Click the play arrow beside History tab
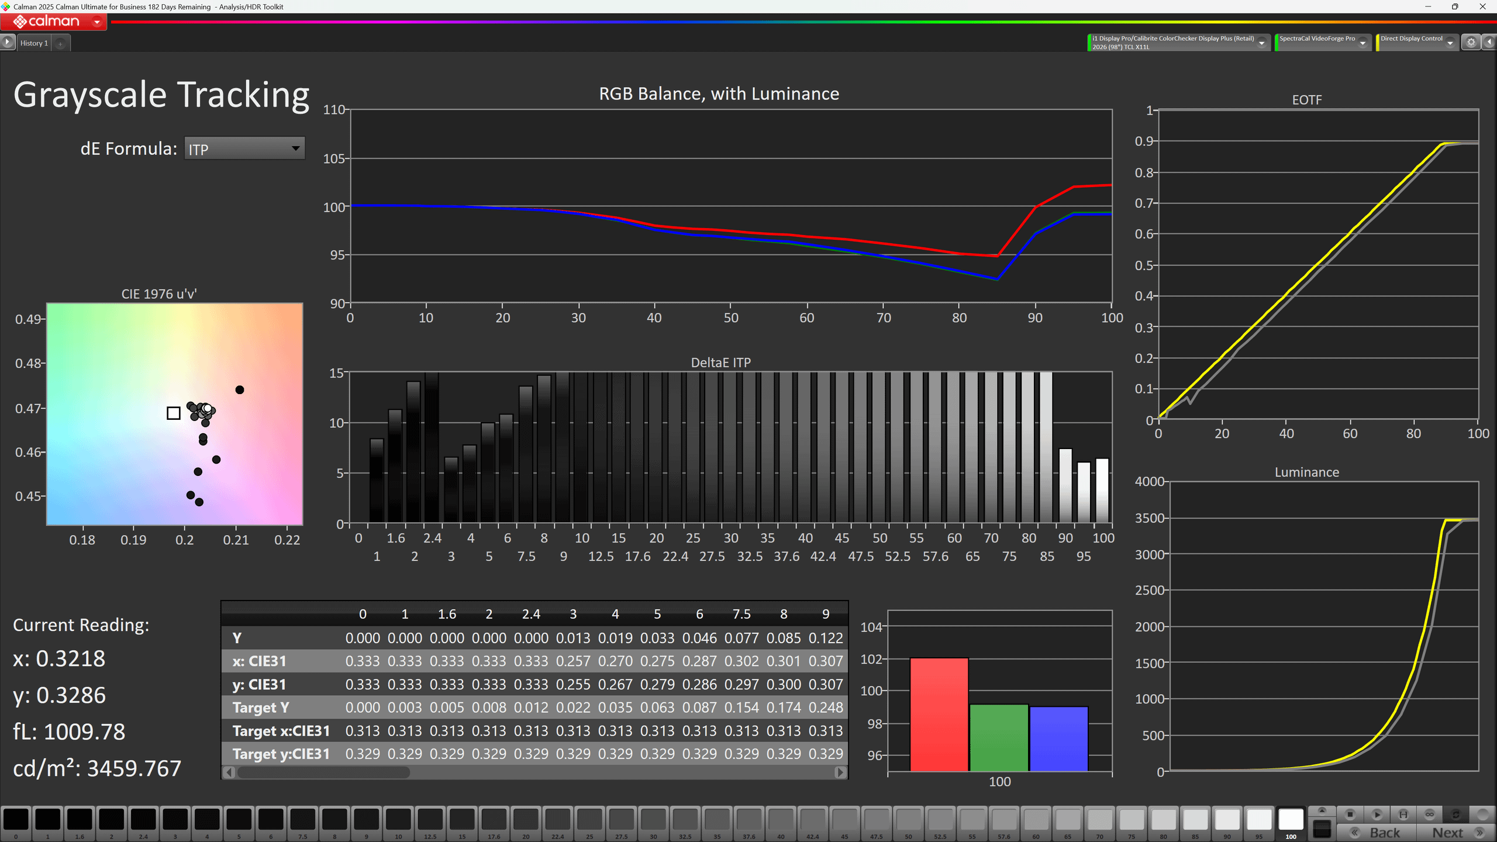 (x=8, y=42)
